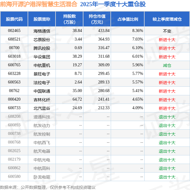Select stock code 000768
Image resolution: width=190 pixels, height=190 pixels.
coord(14,143)
